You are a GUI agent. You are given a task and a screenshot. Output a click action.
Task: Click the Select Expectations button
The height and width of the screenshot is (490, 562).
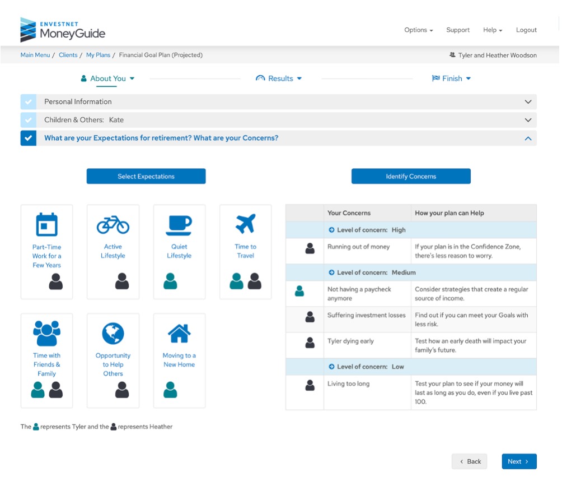point(146,176)
